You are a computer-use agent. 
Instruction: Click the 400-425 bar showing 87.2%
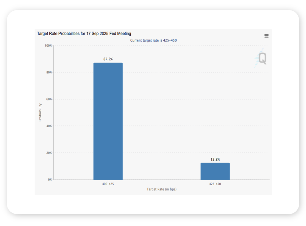(x=108, y=121)
